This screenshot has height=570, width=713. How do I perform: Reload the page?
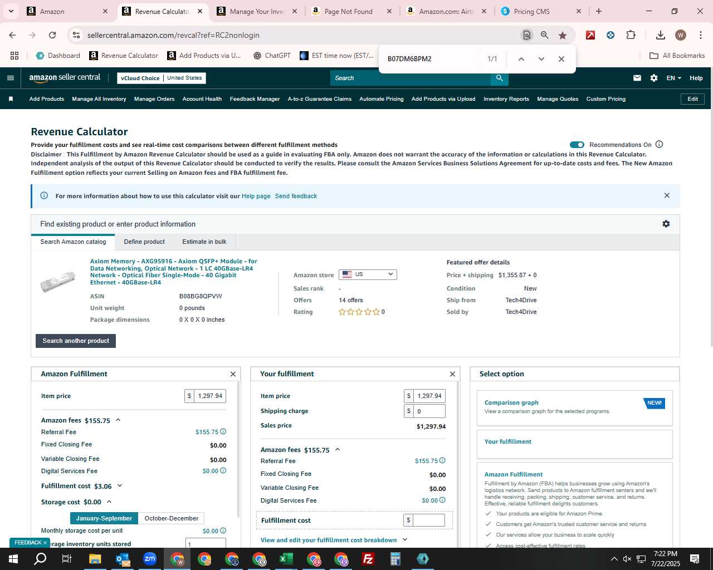click(52, 35)
